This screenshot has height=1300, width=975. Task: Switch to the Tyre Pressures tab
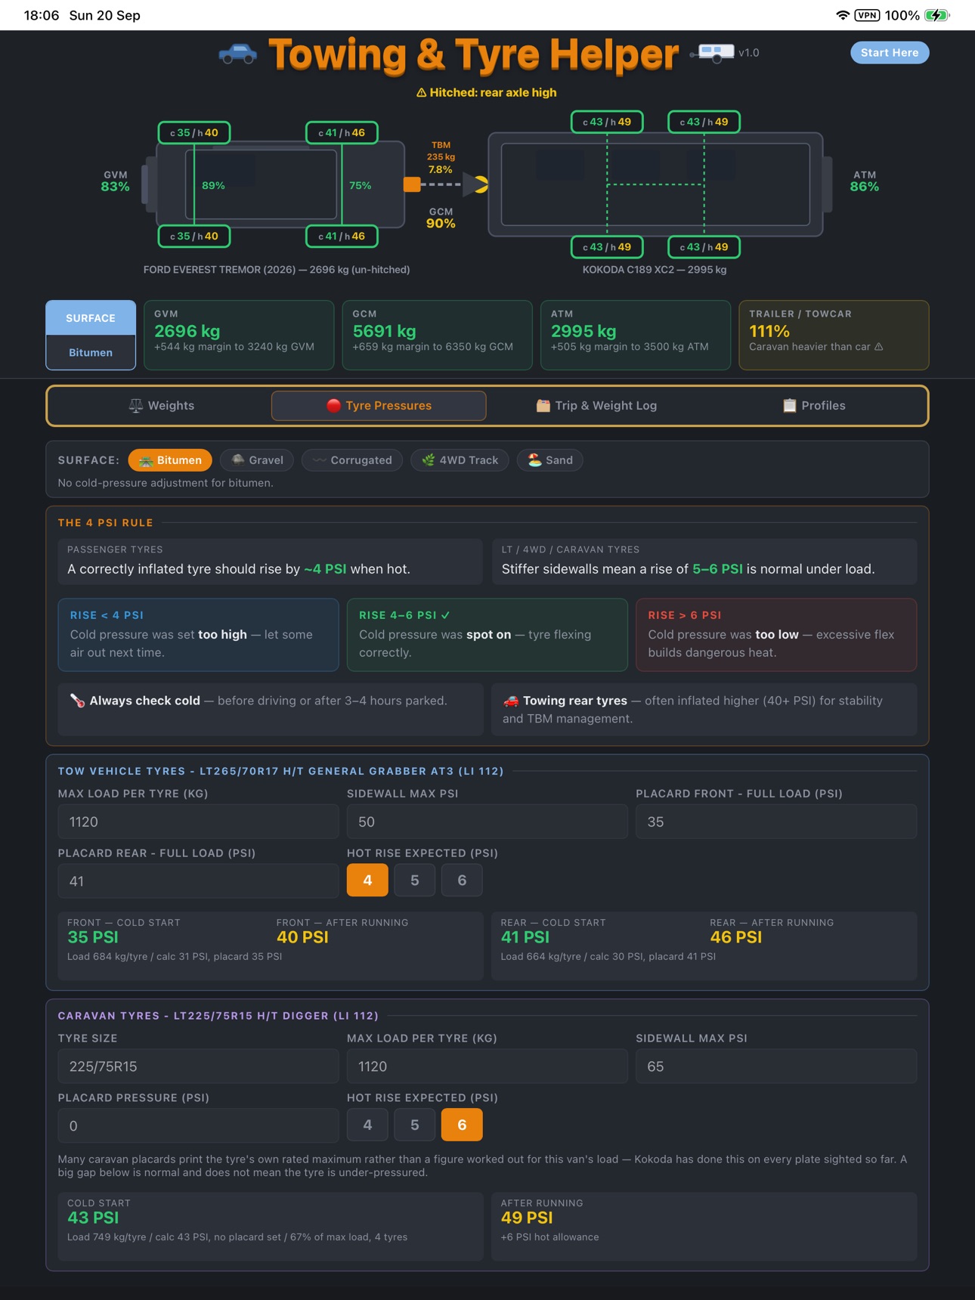379,406
